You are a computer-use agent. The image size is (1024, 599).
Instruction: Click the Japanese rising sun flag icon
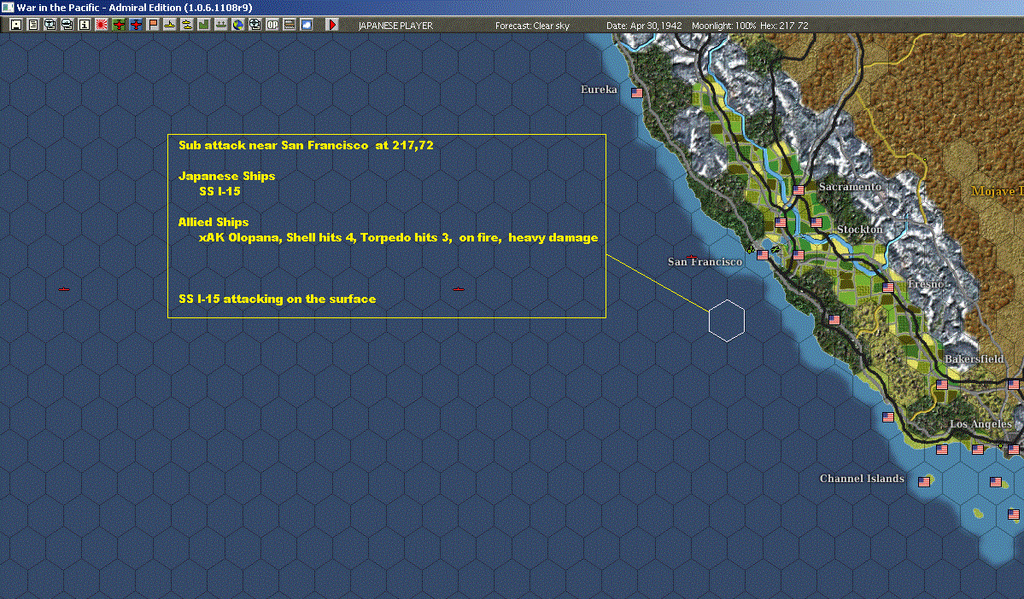click(x=102, y=25)
